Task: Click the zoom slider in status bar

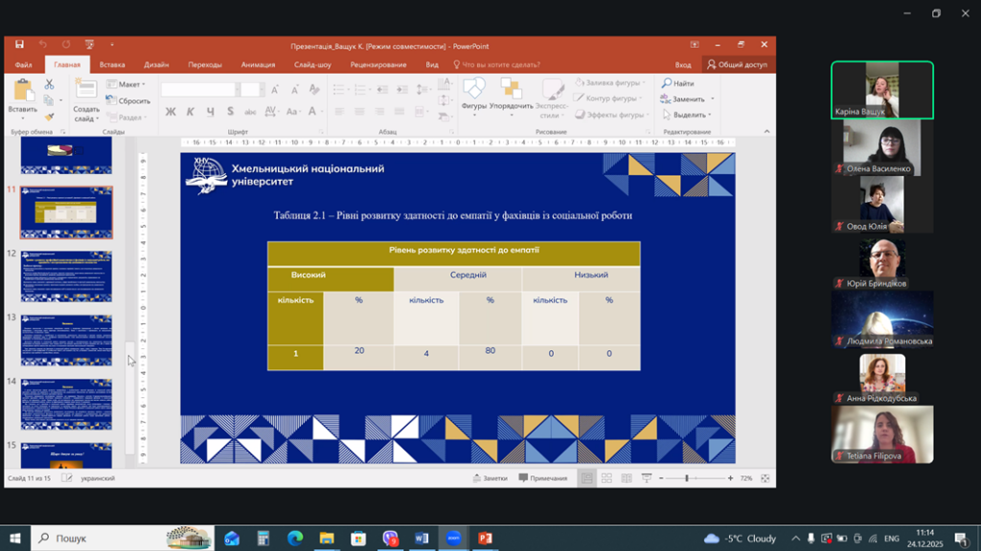Action: click(687, 478)
